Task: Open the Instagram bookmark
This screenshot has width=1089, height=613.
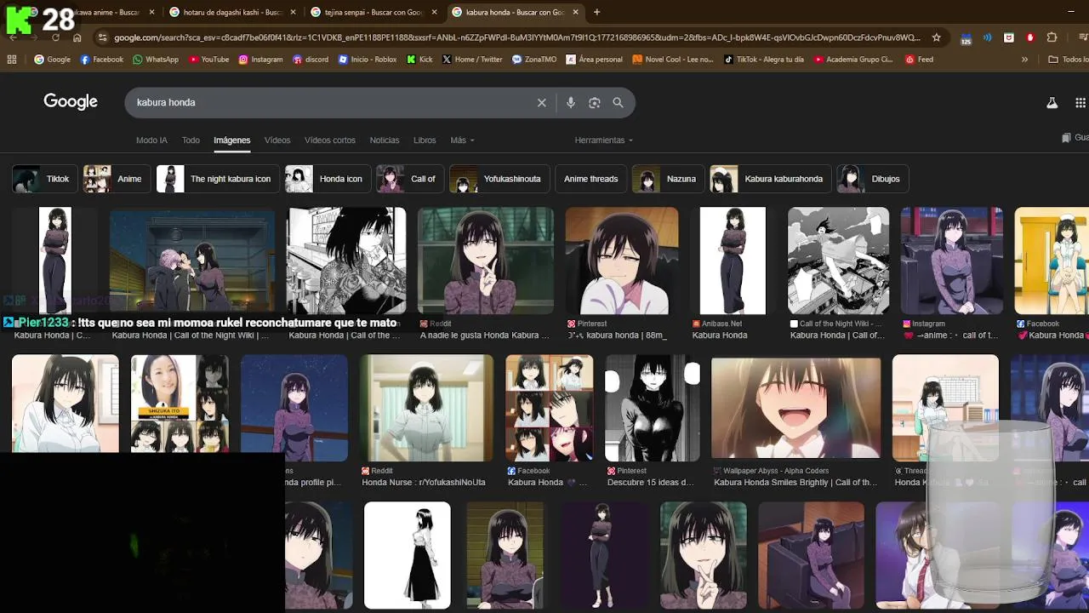Action: (x=260, y=60)
